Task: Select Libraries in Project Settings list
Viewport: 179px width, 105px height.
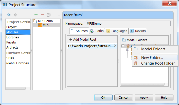Action: pos(13,37)
